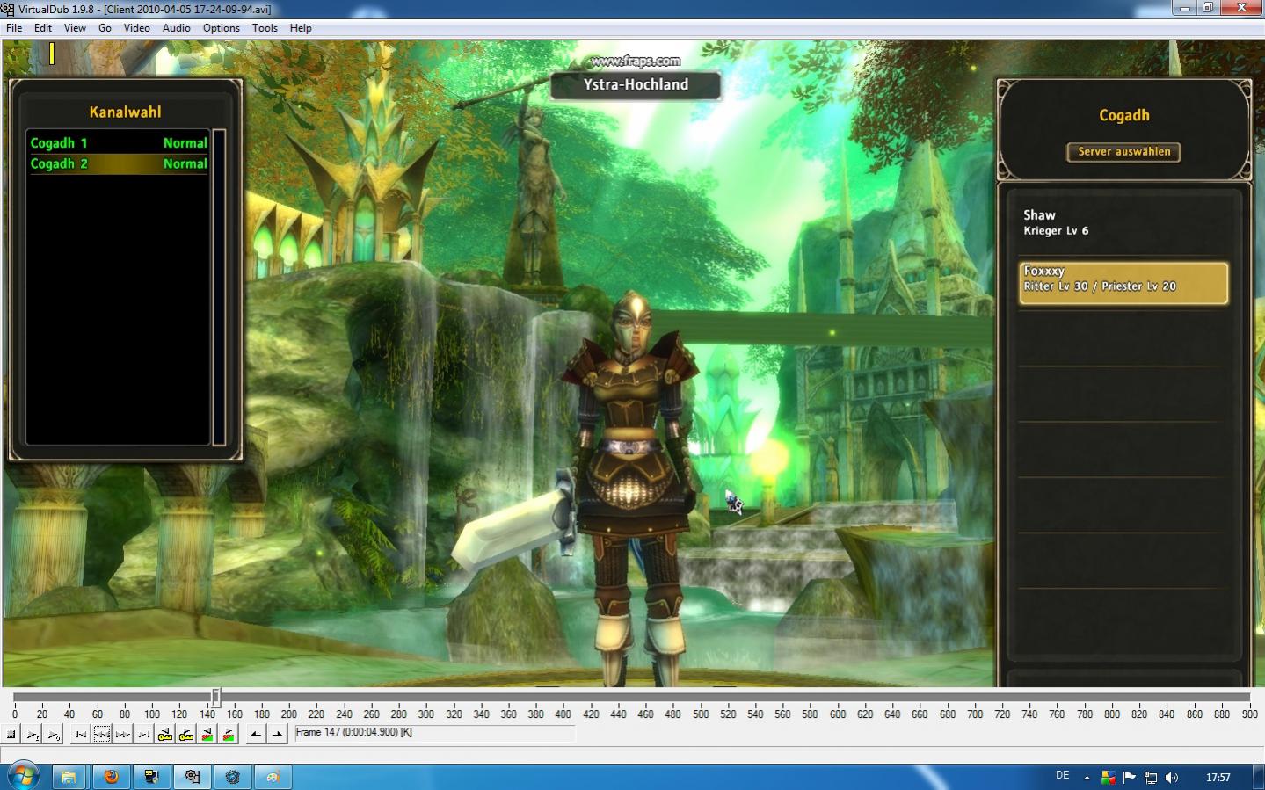Image resolution: width=1265 pixels, height=790 pixels.
Task: Open the Video menu
Action: click(136, 28)
